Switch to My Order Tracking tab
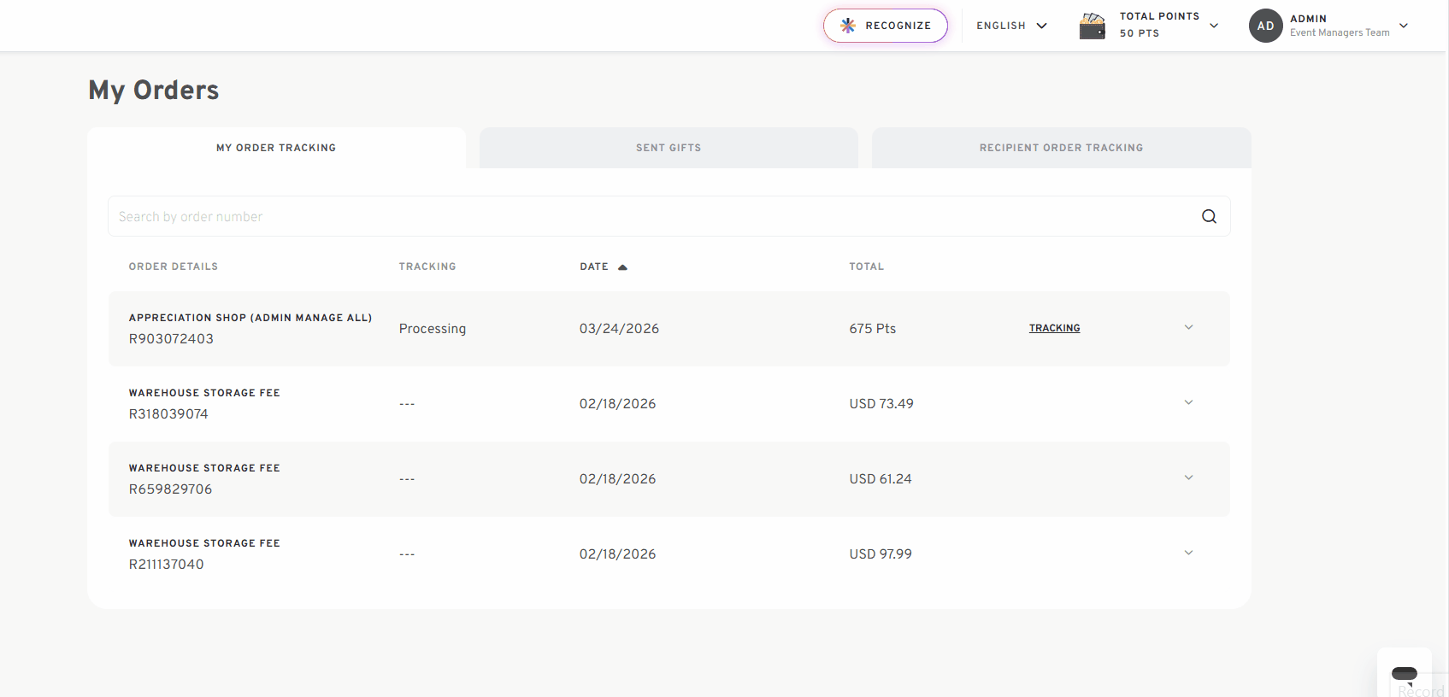 tap(276, 148)
